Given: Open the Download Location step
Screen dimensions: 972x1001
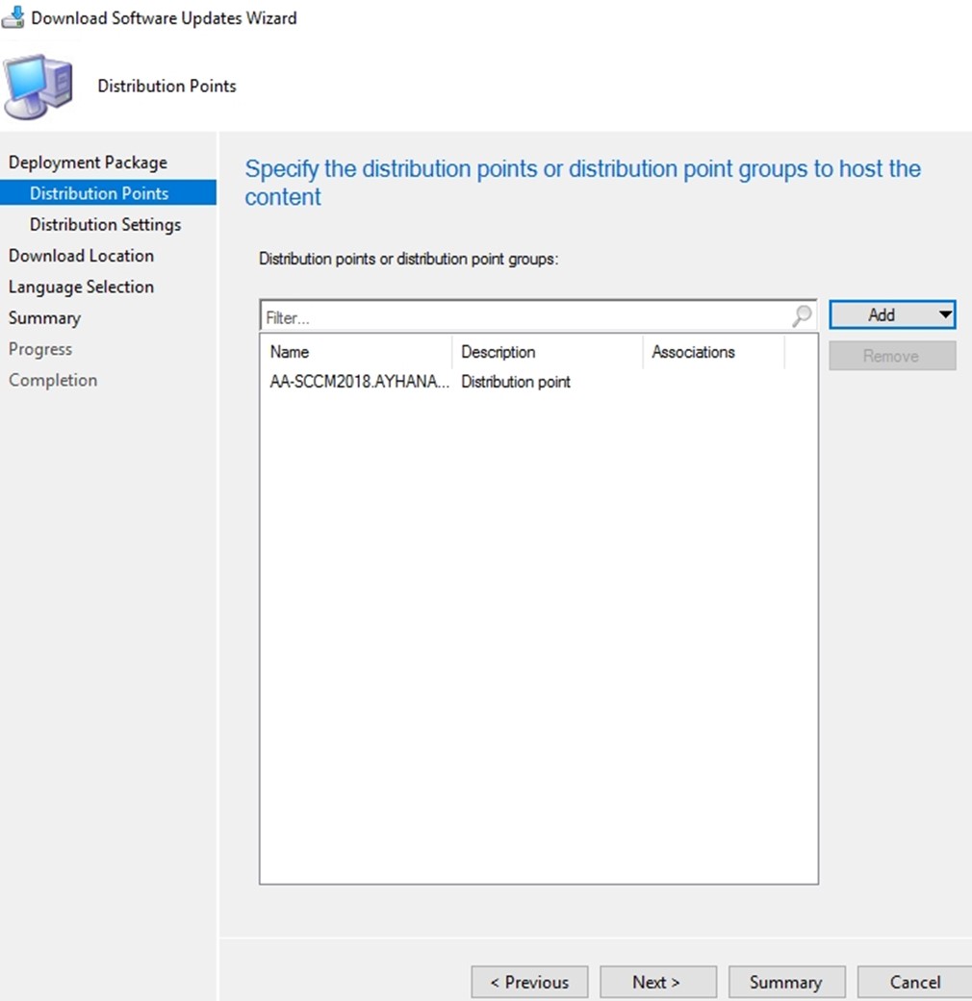Looking at the screenshot, I should [81, 256].
